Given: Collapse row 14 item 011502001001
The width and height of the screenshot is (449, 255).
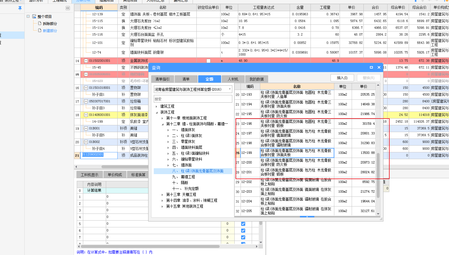Looking at the screenshot, I should [x=86, y=61].
